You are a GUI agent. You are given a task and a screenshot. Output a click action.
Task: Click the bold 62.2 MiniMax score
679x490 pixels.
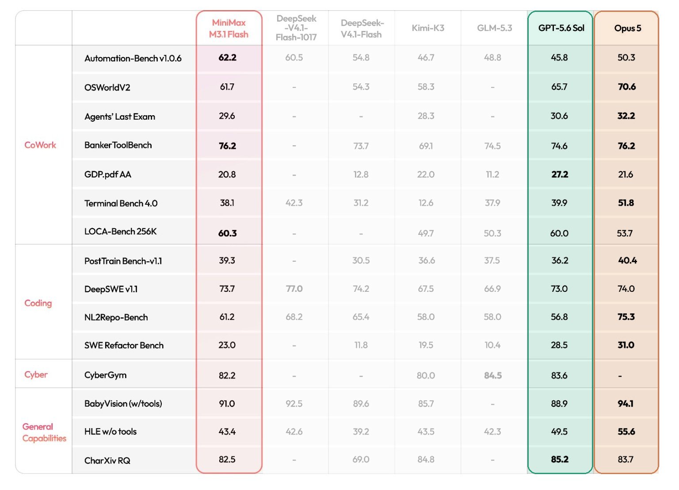pyautogui.click(x=227, y=57)
